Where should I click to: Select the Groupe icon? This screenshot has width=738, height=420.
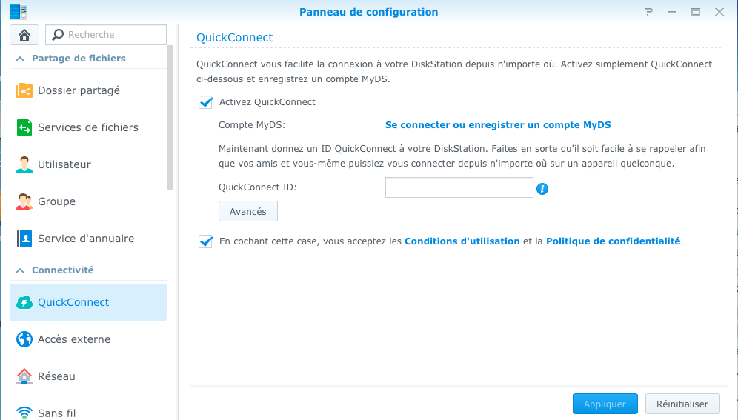tap(24, 201)
